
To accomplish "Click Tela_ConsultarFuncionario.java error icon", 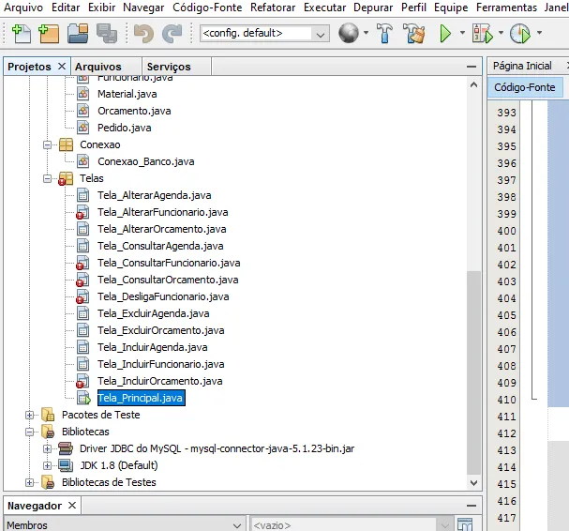I will click(x=82, y=263).
